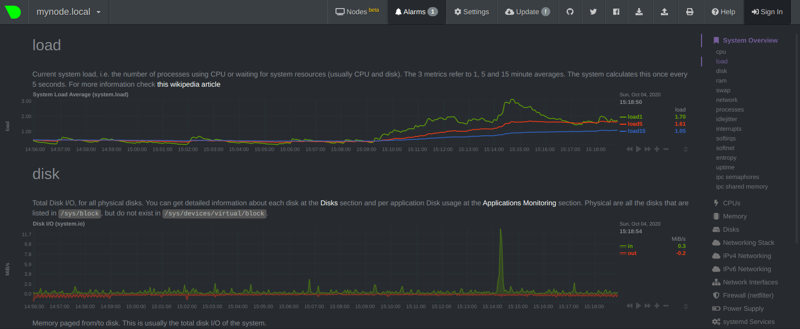Viewport: 800px width, 329px height.
Task: Toggle the 'in' series of Disk I/O
Action: tap(630, 246)
